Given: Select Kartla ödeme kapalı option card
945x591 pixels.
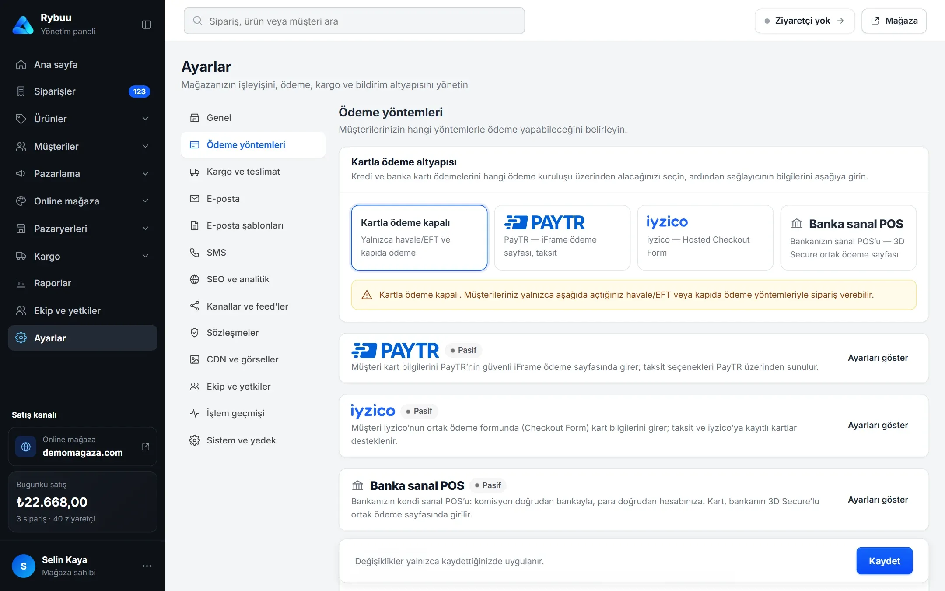Looking at the screenshot, I should click(x=419, y=238).
